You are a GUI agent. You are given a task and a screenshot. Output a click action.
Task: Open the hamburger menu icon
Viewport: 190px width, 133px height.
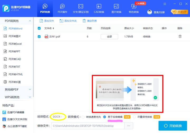click(165, 4)
